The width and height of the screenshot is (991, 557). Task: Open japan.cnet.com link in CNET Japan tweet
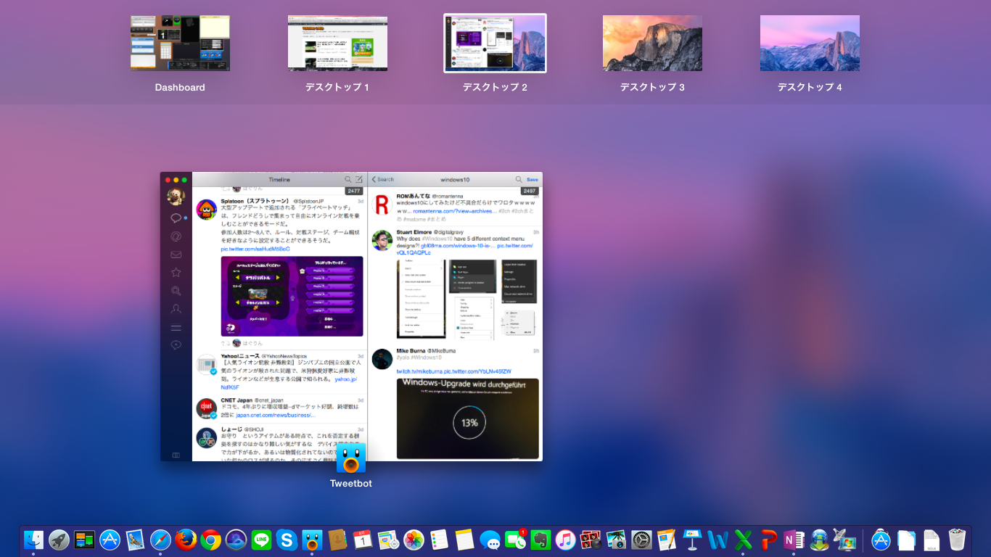(x=276, y=416)
